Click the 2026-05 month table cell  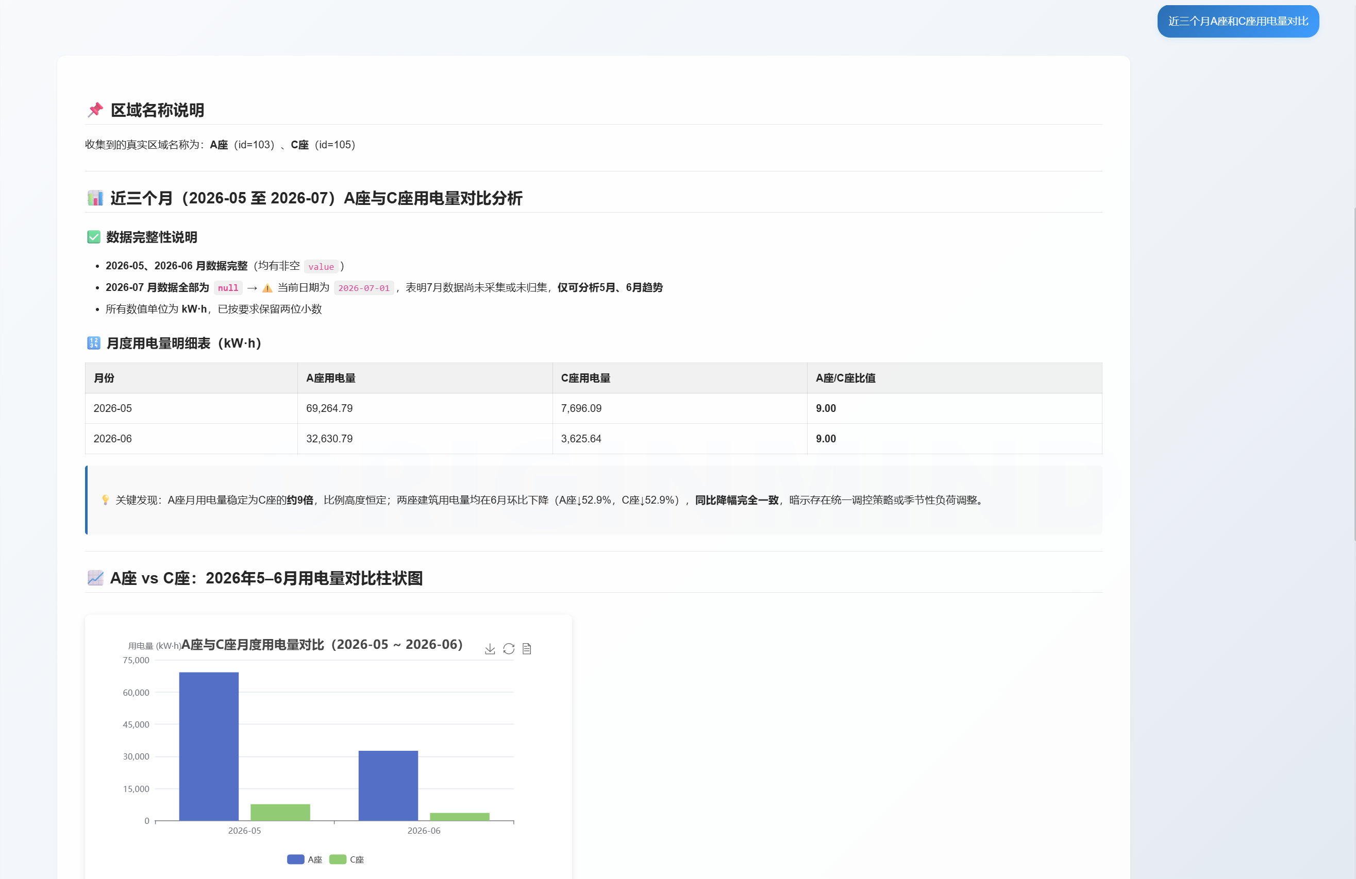(191, 408)
